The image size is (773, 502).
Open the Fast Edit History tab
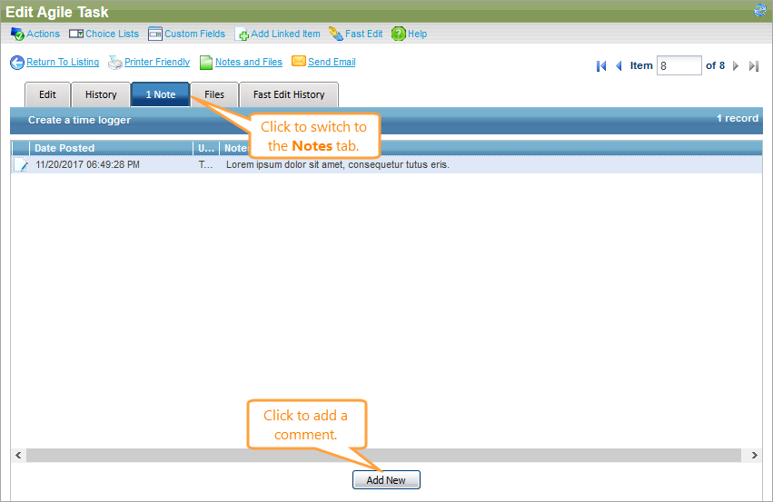tap(289, 94)
